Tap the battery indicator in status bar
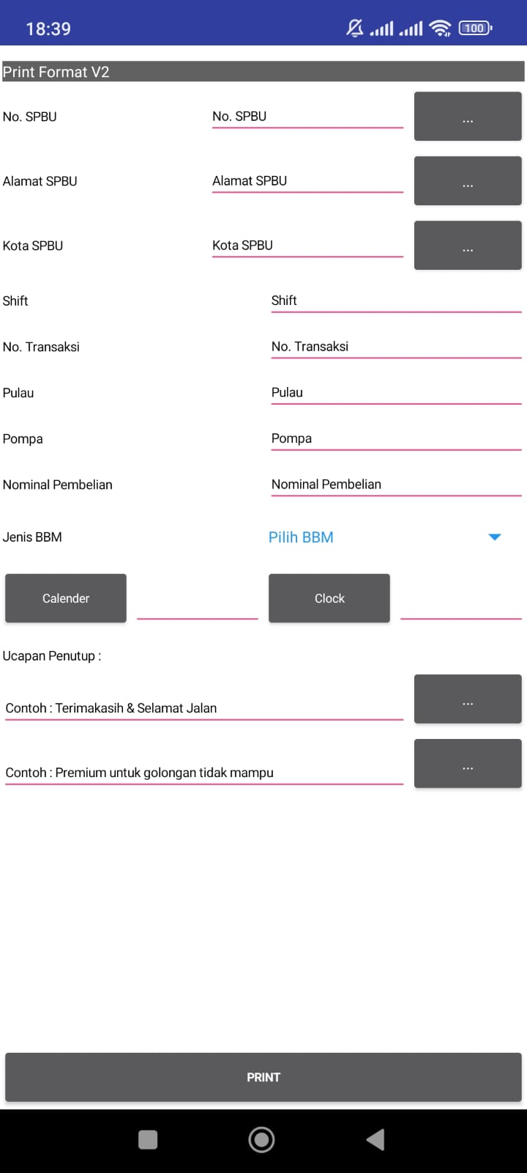 pyautogui.click(x=475, y=29)
